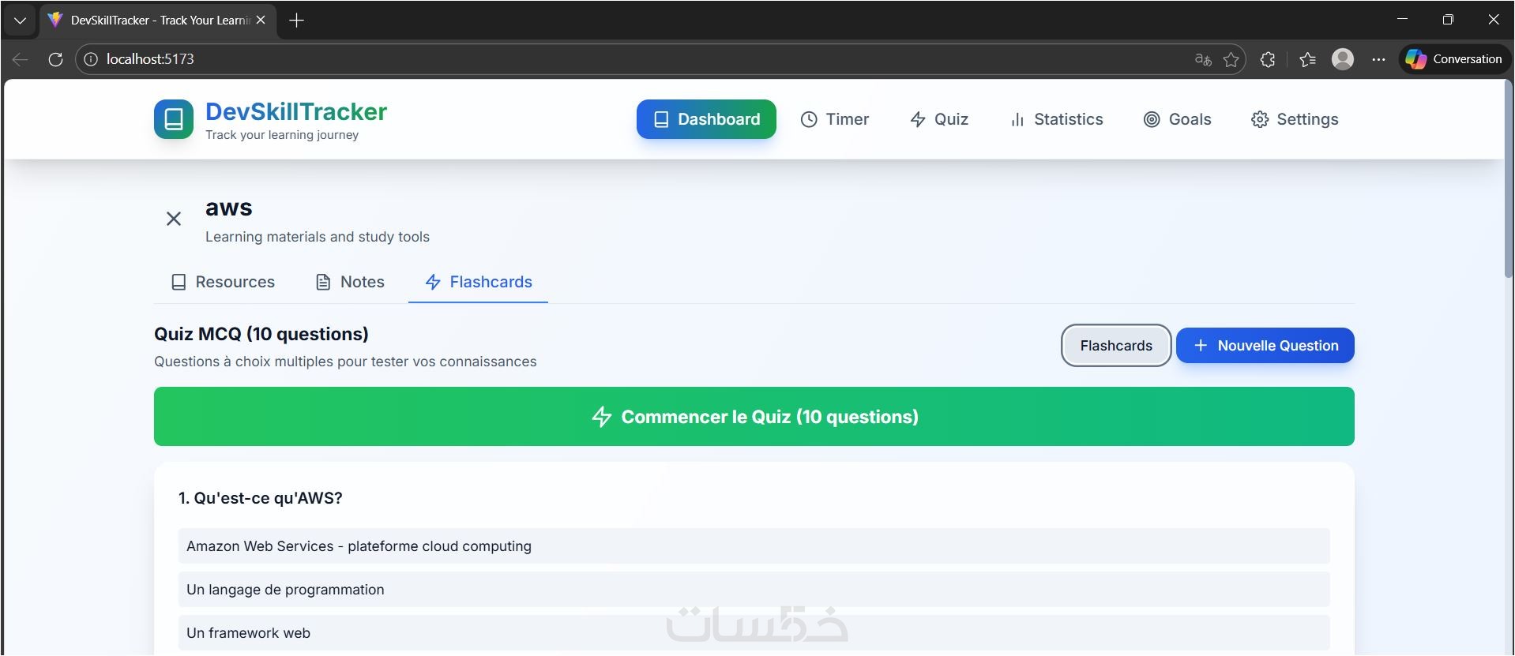Click the DevSkillTracker title text
The width and height of the screenshot is (1515, 656).
point(296,112)
